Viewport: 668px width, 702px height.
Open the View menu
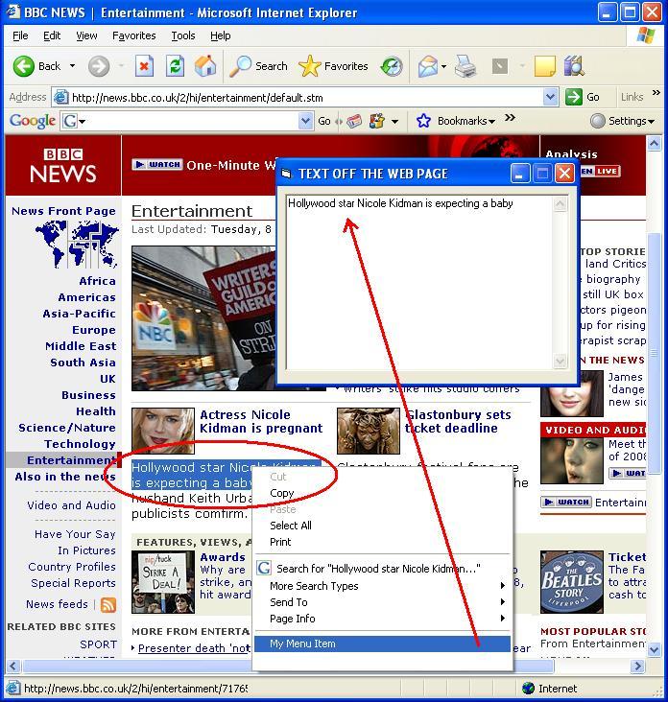(86, 35)
